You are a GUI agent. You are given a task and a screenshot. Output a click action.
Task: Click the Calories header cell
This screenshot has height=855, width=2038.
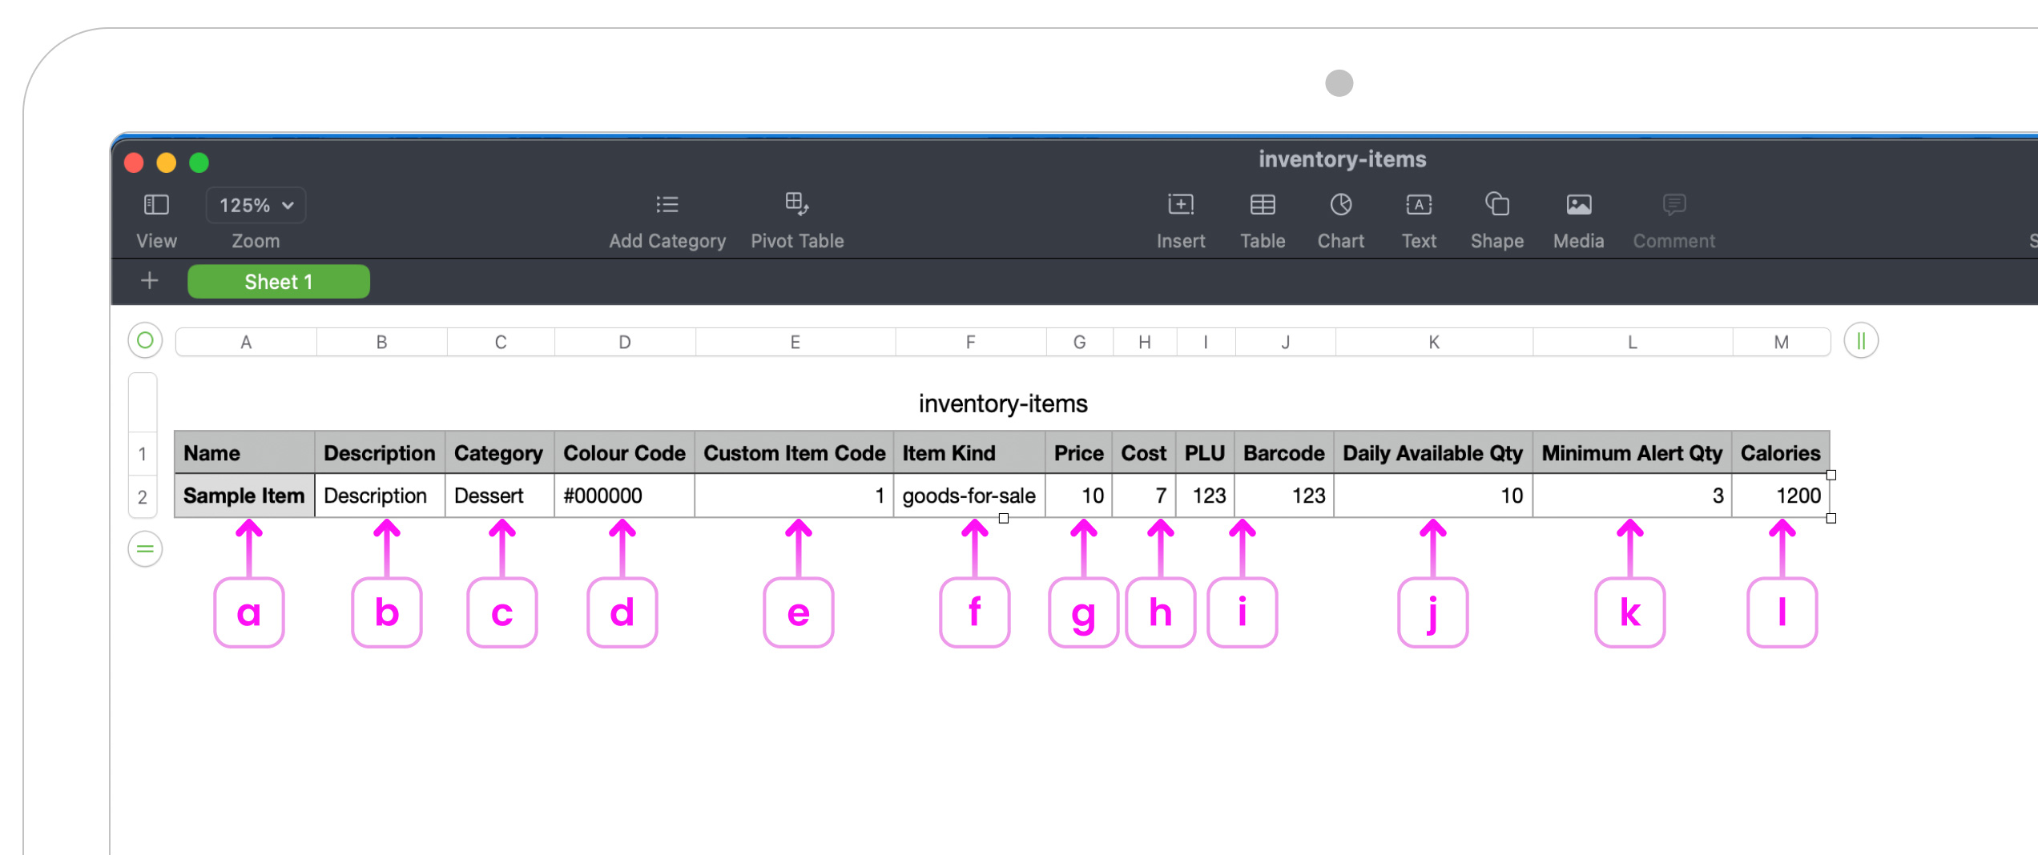coord(1780,453)
